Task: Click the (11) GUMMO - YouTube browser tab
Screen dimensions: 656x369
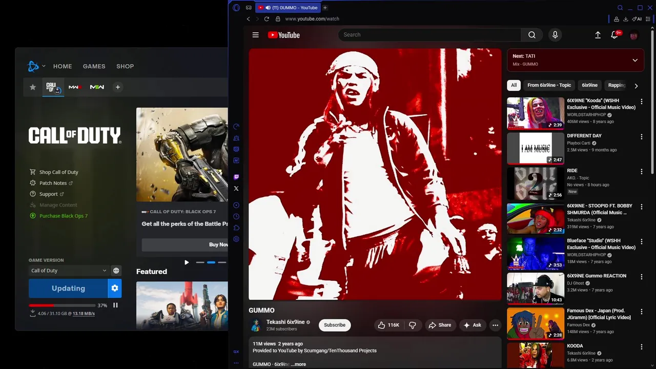Action: [x=287, y=8]
